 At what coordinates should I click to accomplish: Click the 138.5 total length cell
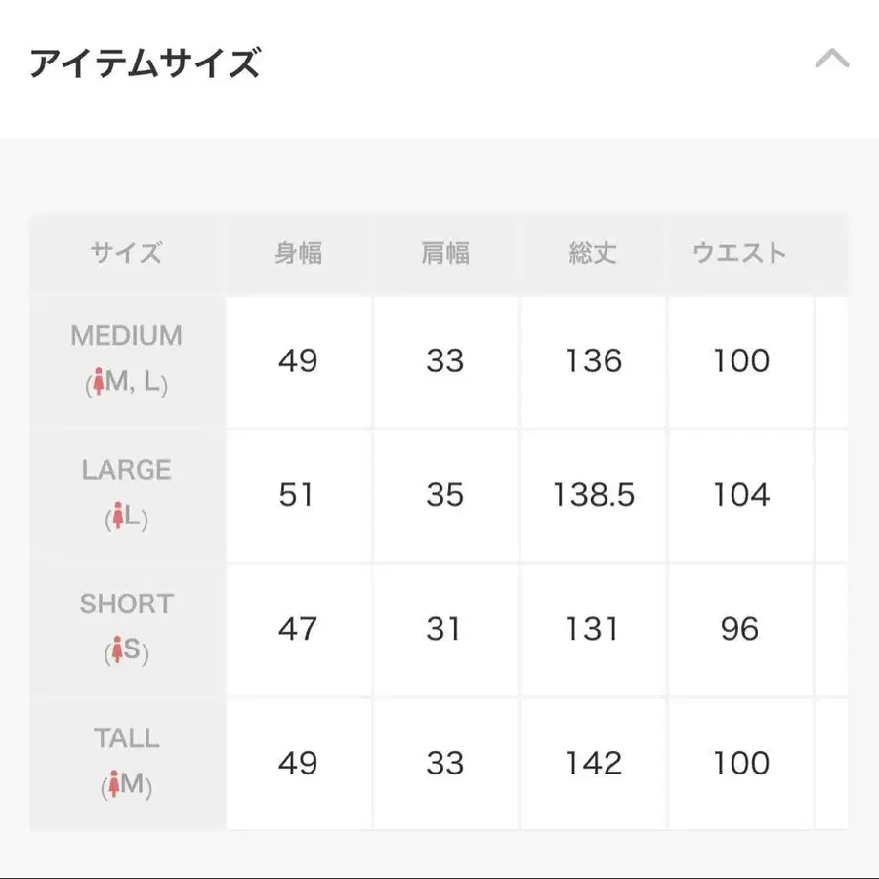coord(593,495)
